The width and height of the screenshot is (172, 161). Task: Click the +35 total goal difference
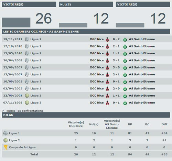pyautogui.click(x=164, y=154)
